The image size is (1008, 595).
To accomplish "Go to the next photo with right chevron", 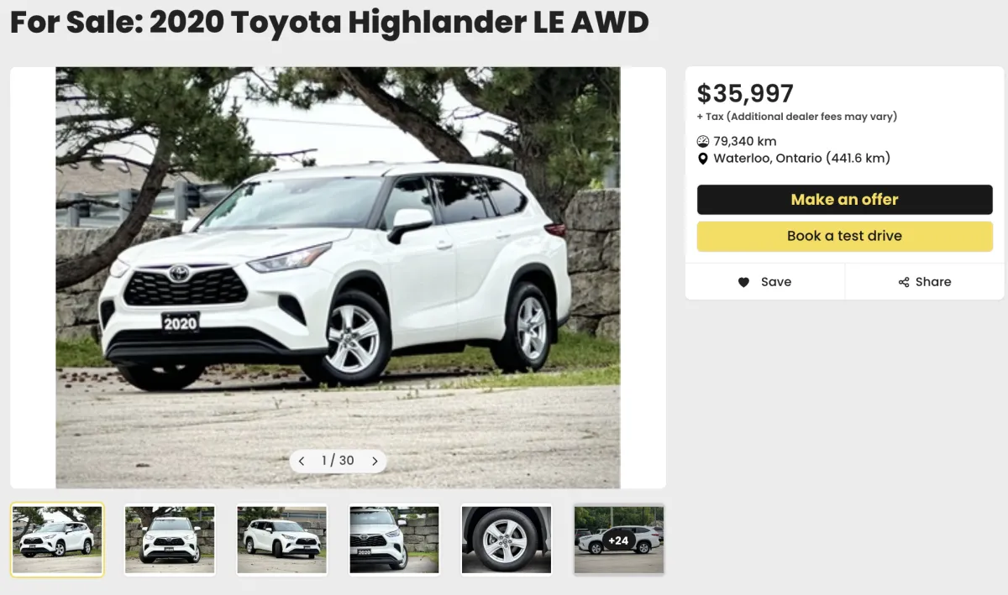I will click(x=375, y=461).
